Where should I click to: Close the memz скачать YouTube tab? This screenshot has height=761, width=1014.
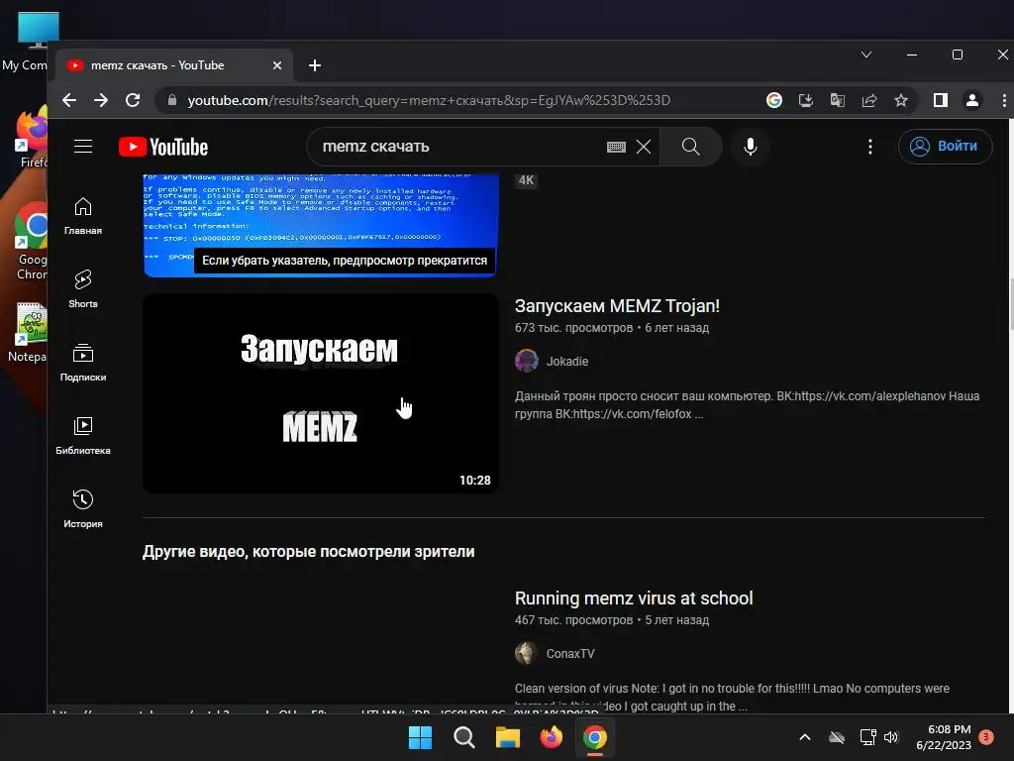[x=277, y=65]
